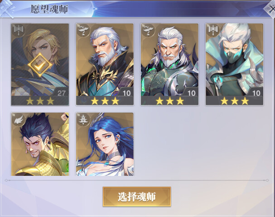Viewport: 275px width, 217px height.
Task: Click the class icon on blonde hero card
Action: pyautogui.click(x=18, y=30)
